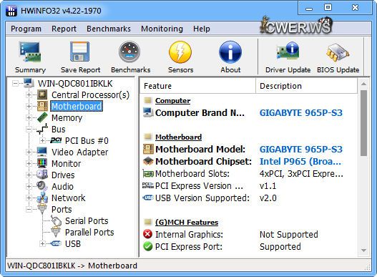Screen dimensions: 377x277
Task: Click the Network tree icon
Action: pyautogui.click(x=42, y=198)
